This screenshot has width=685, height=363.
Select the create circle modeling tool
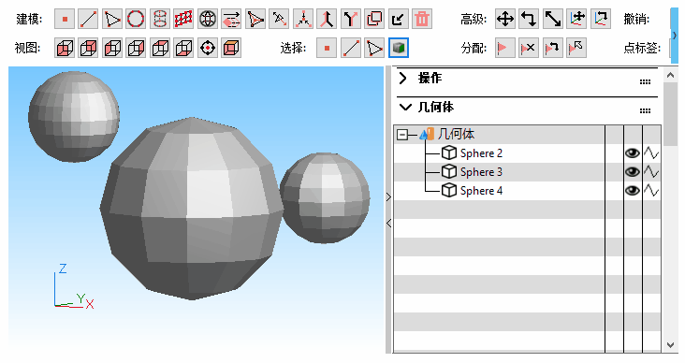[136, 20]
